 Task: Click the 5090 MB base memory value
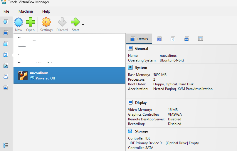[x=160, y=75]
